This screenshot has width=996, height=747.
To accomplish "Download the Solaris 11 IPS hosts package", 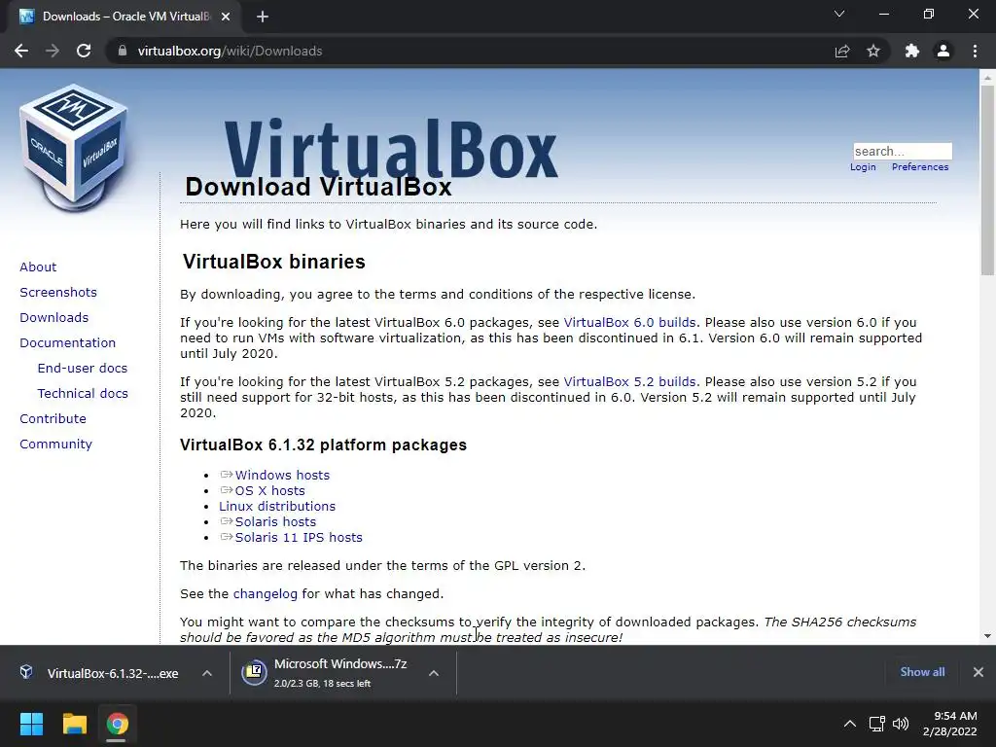I will click(299, 537).
